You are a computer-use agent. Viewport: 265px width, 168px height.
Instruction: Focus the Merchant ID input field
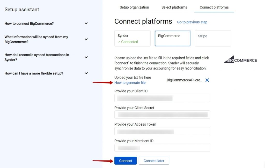[162, 148]
